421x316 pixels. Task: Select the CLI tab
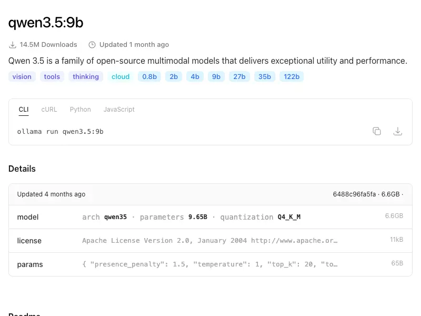24,110
